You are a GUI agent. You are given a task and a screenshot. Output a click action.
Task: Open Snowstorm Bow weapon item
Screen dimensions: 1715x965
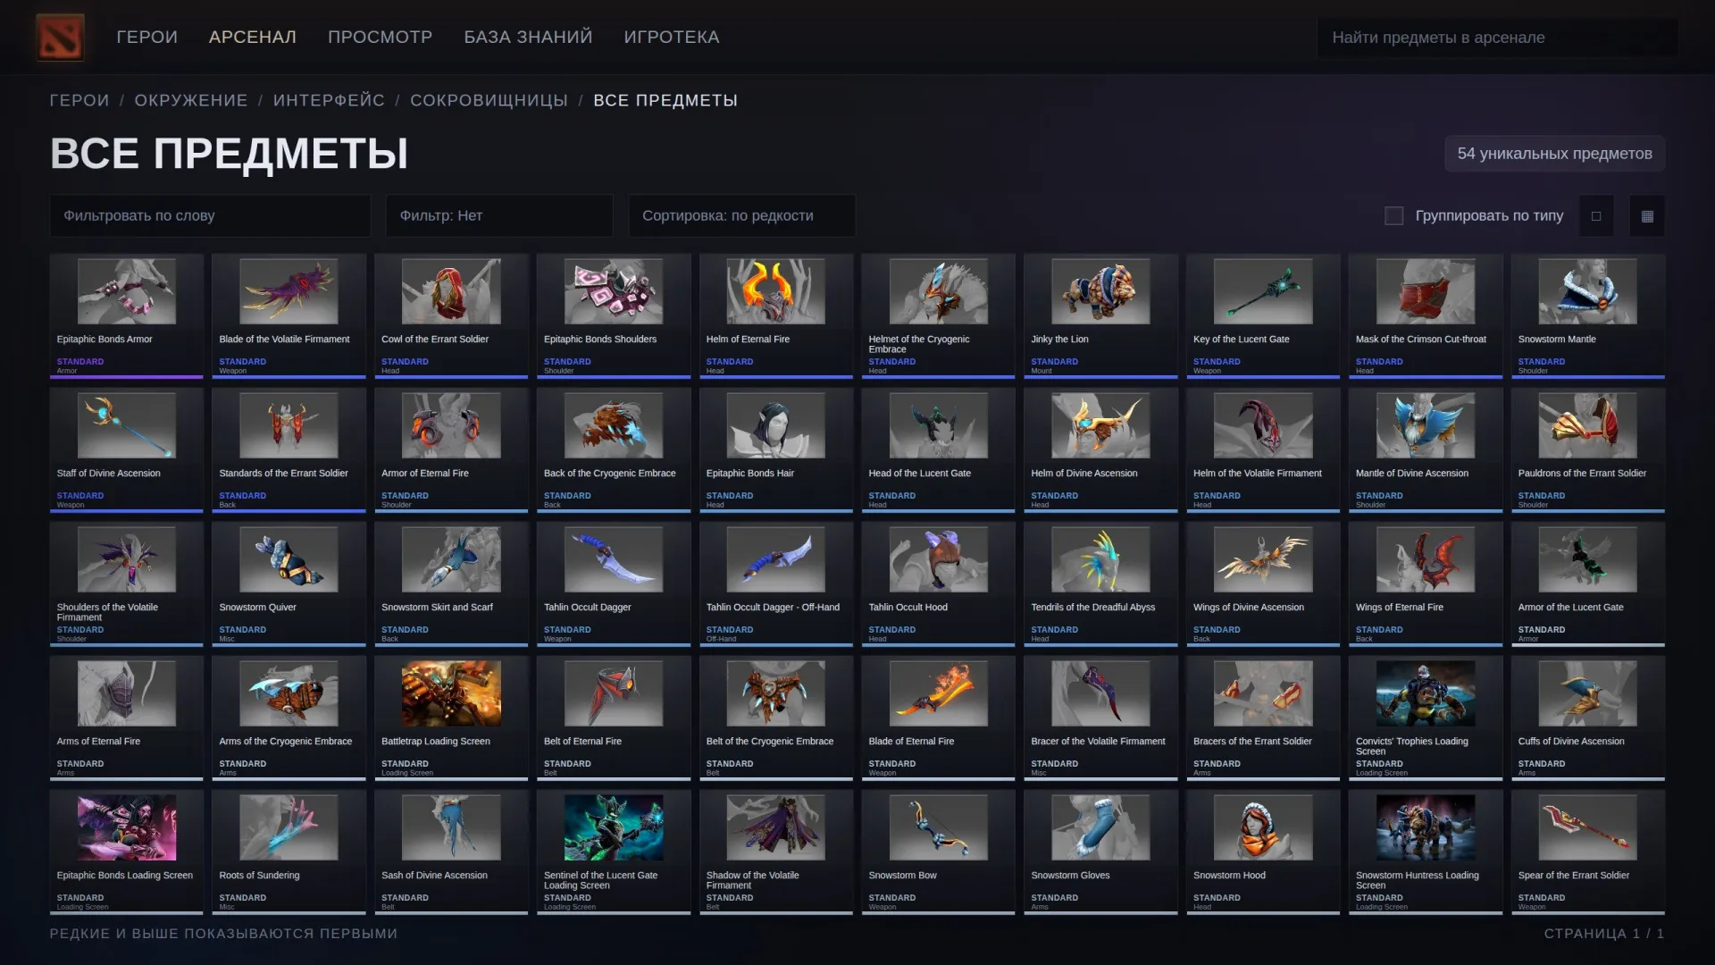[x=938, y=852]
